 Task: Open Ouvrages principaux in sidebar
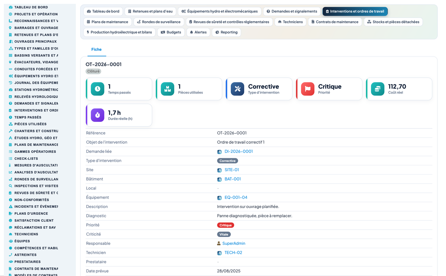[33, 42]
